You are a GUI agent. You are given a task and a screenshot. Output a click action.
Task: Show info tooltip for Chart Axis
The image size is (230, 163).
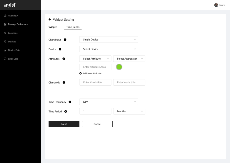pyautogui.click(x=64, y=83)
